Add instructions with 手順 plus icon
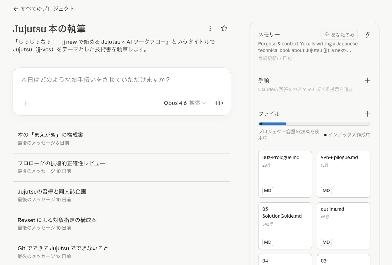The image size is (392, 265). tap(367, 81)
